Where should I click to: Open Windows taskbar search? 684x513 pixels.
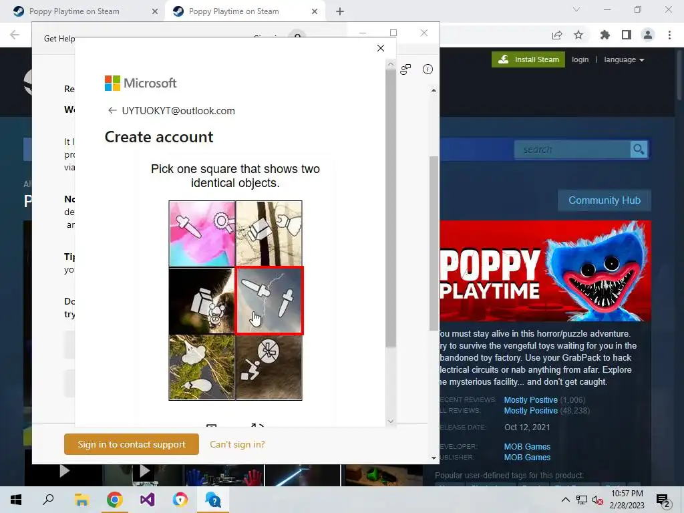(48, 500)
